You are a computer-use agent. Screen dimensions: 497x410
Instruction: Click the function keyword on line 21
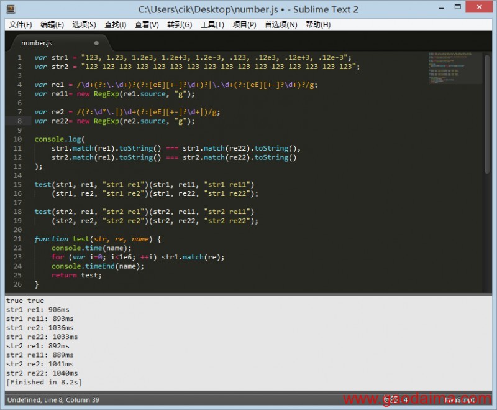(51, 239)
